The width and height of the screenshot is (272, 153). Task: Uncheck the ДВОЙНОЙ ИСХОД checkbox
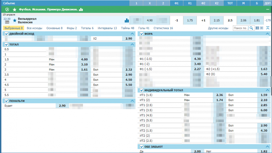pos(6,34)
